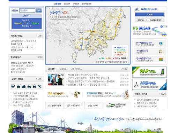Open the U투어가이드 button
178x133 pixels.
[74, 105]
